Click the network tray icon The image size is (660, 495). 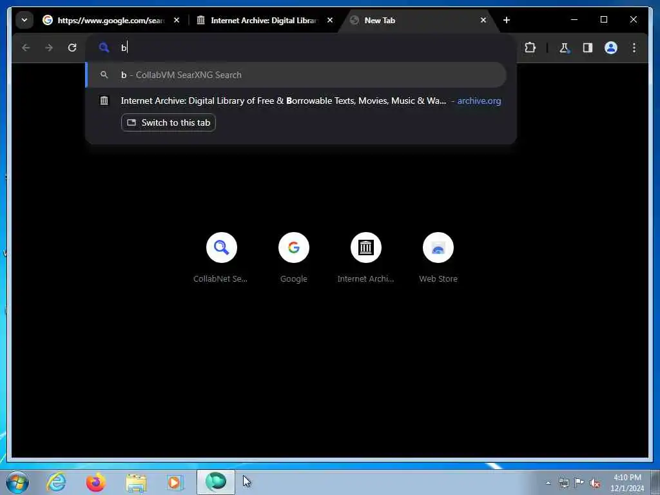pyautogui.click(x=563, y=483)
